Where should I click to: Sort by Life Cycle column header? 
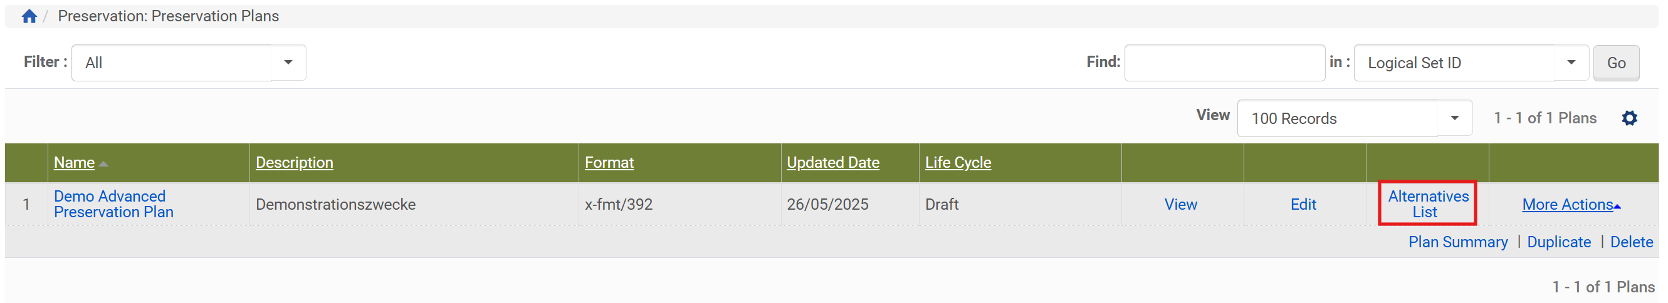click(958, 163)
